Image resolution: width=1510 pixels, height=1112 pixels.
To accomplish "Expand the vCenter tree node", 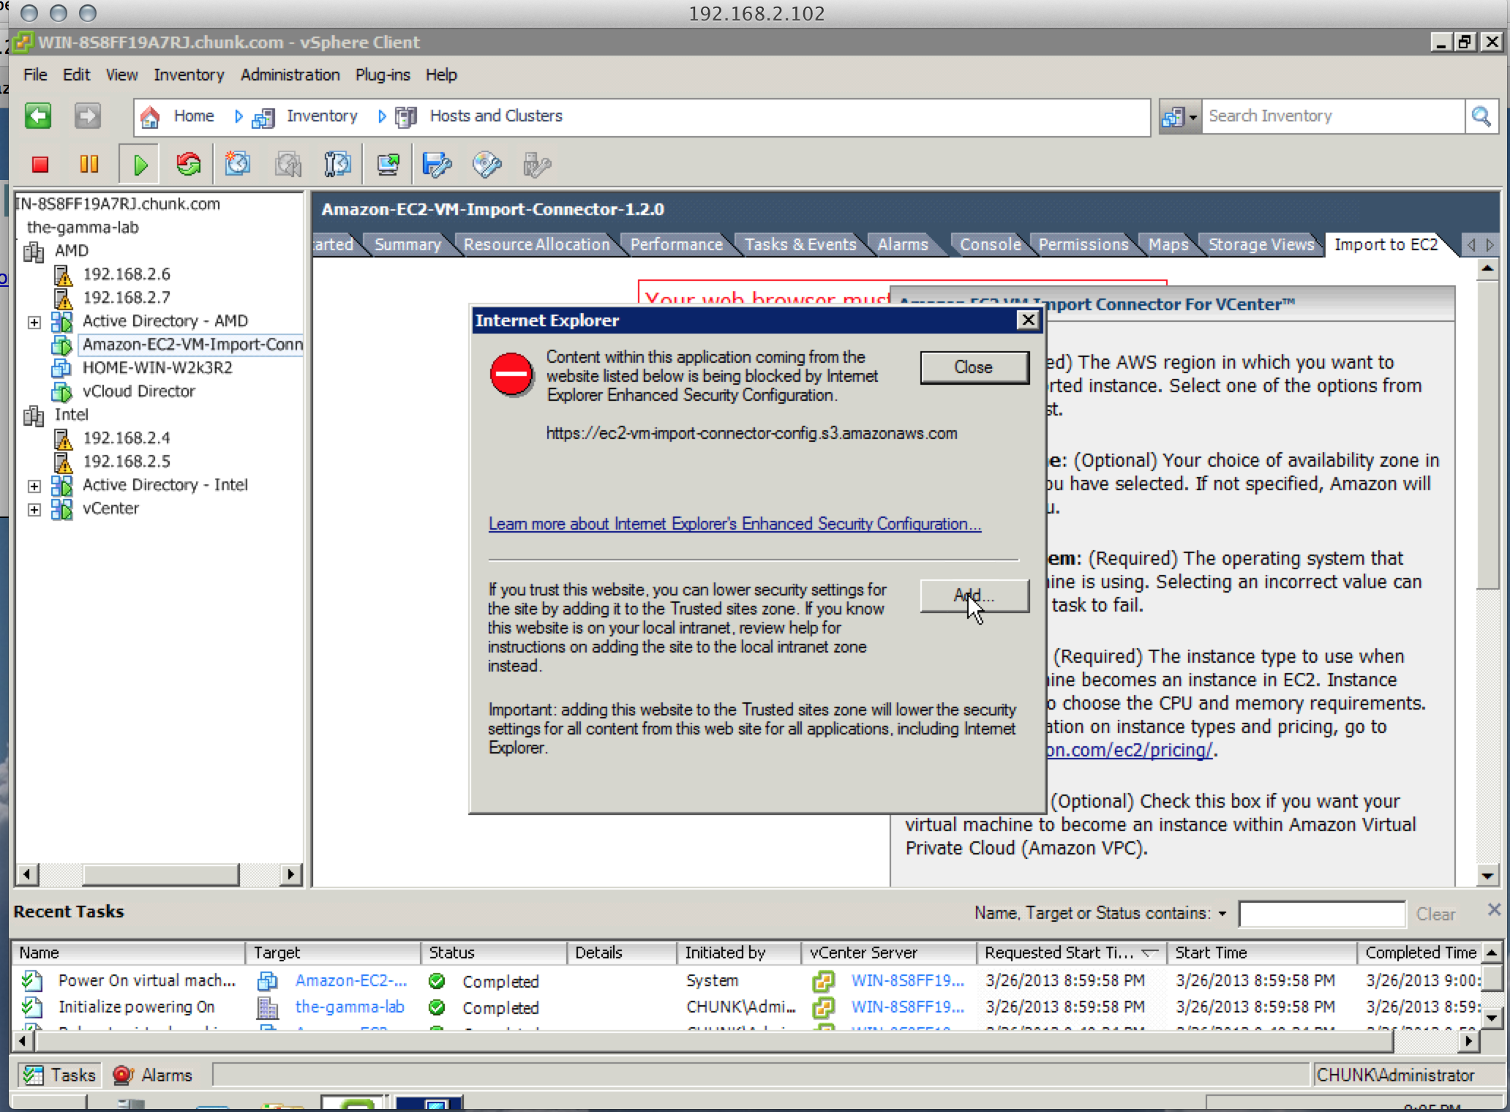I will [x=34, y=509].
